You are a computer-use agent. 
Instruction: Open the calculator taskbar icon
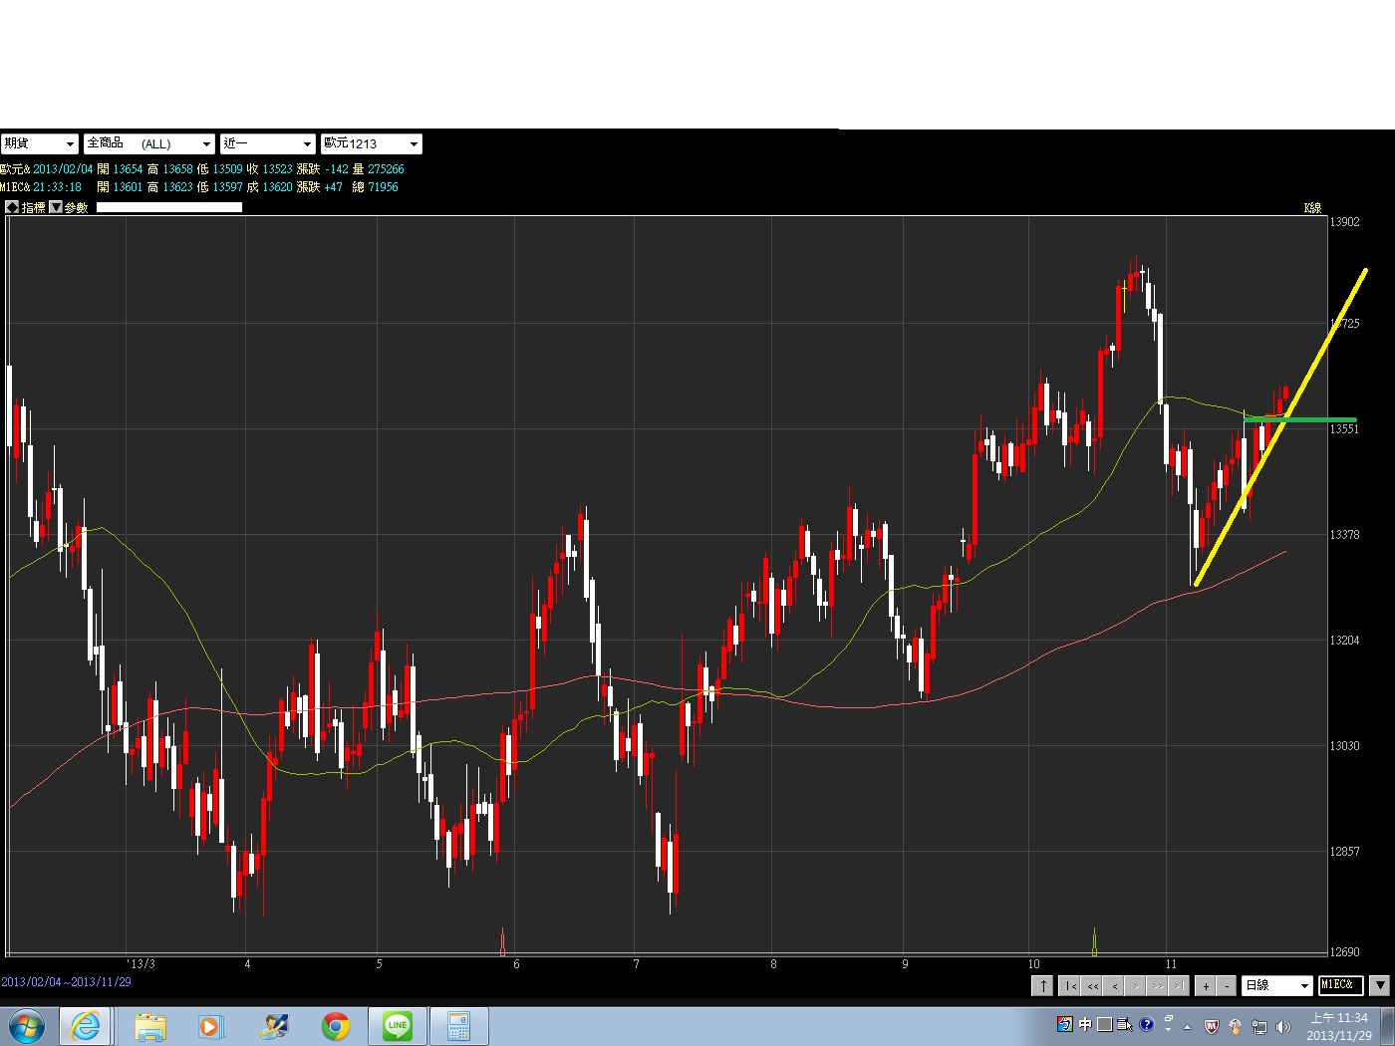coord(459,1026)
